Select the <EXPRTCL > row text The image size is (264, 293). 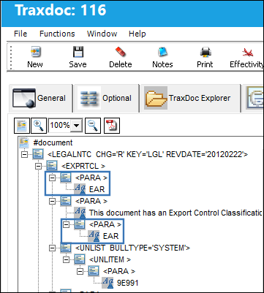(83, 166)
